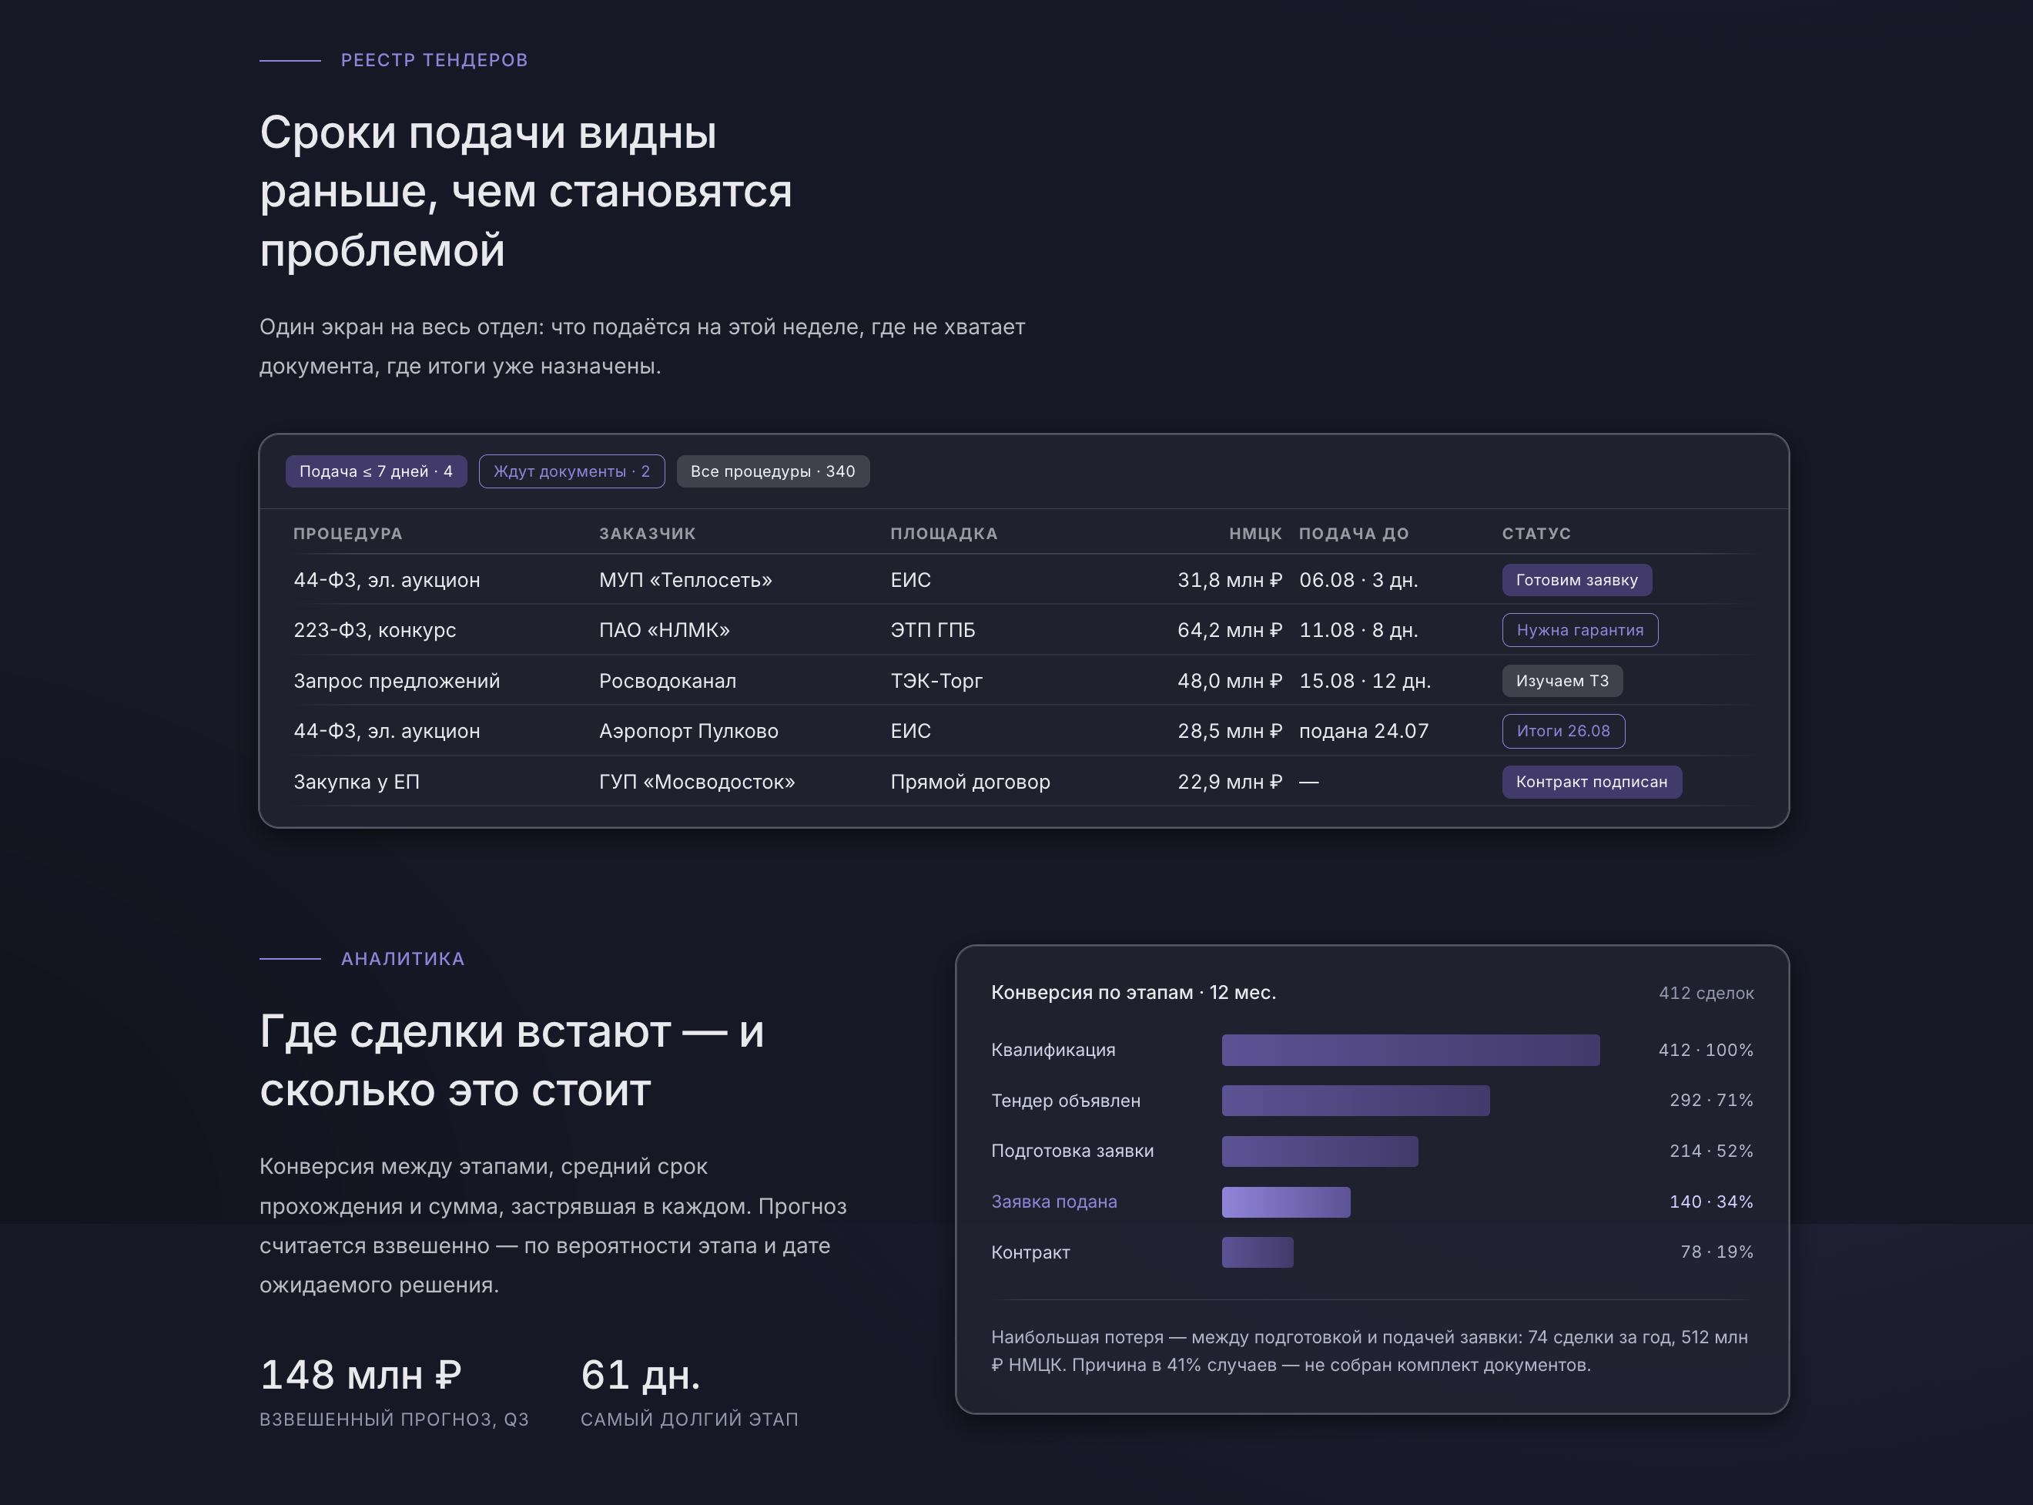Select customer ГУП «Мосводосток» cell
This screenshot has width=2033, height=1505.
coord(697,782)
